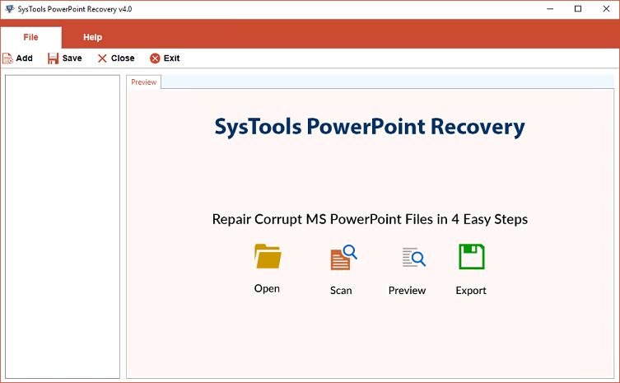Image resolution: width=620 pixels, height=383 pixels.
Task: Click the "Open" step label
Action: point(267,288)
